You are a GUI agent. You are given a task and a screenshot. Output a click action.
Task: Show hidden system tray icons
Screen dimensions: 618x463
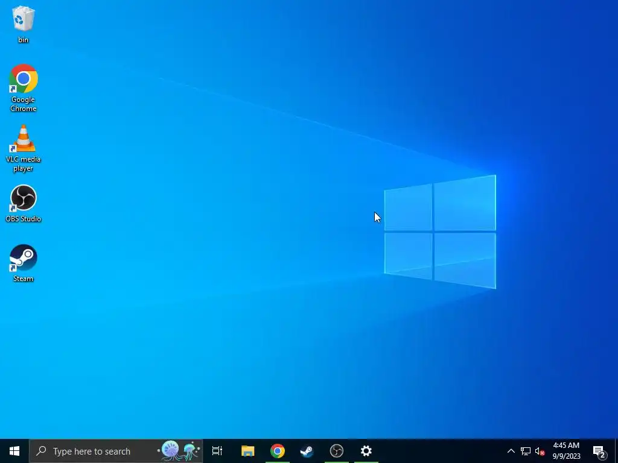(x=511, y=451)
